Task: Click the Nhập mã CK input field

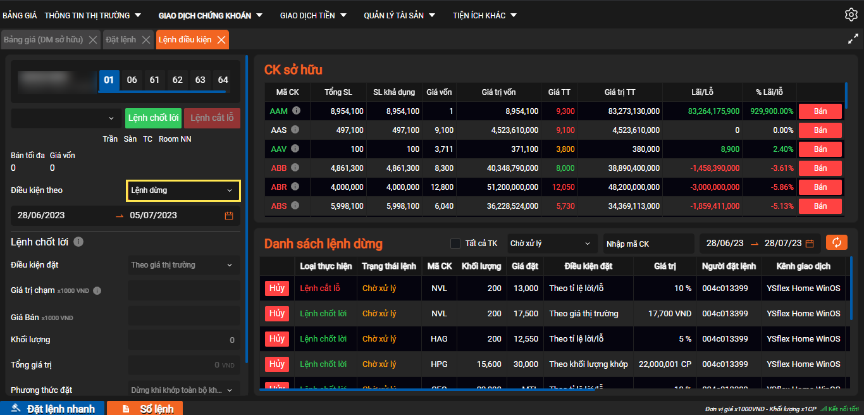Action: click(648, 244)
